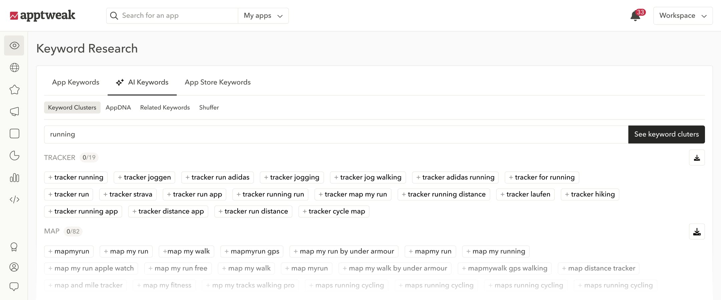
Task: Open the bar chart analytics icon in the sidebar
Action: tap(14, 178)
